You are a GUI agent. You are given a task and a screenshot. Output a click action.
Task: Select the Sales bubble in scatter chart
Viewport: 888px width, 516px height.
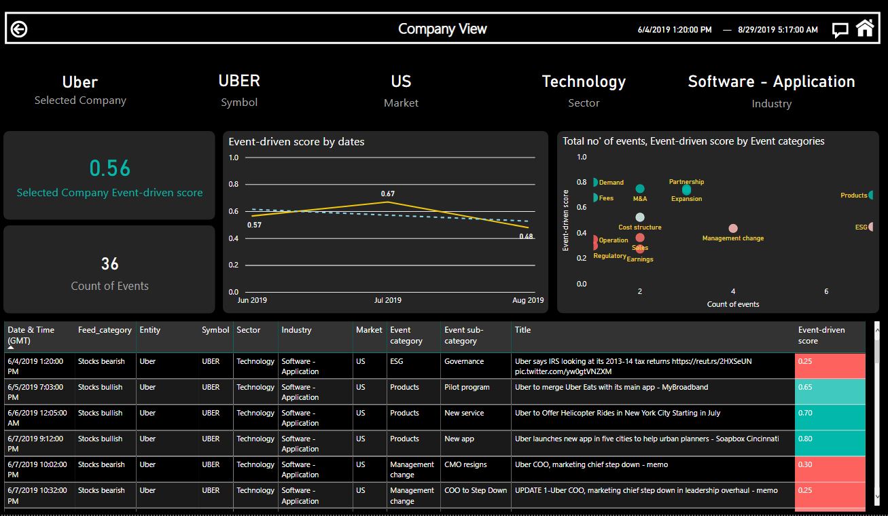[x=640, y=238]
